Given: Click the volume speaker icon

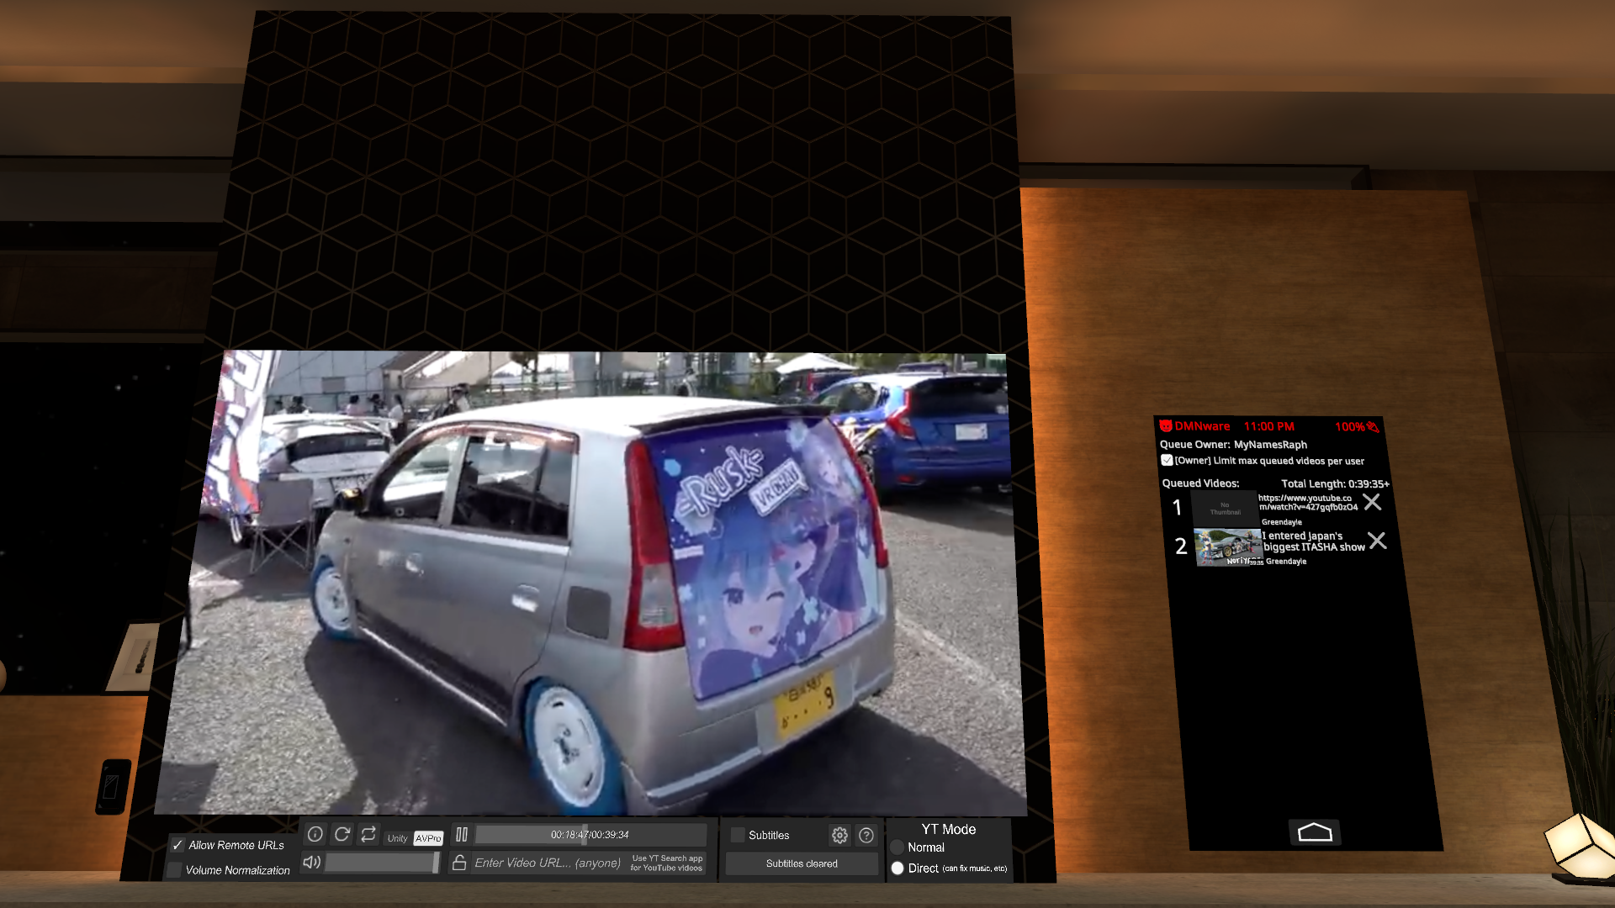Looking at the screenshot, I should [311, 862].
